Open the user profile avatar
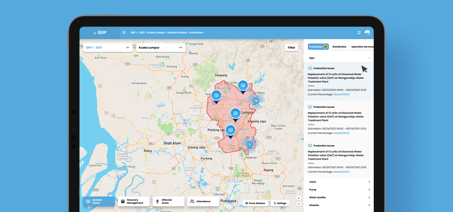Screen dimensions: 453x212 tap(367, 33)
